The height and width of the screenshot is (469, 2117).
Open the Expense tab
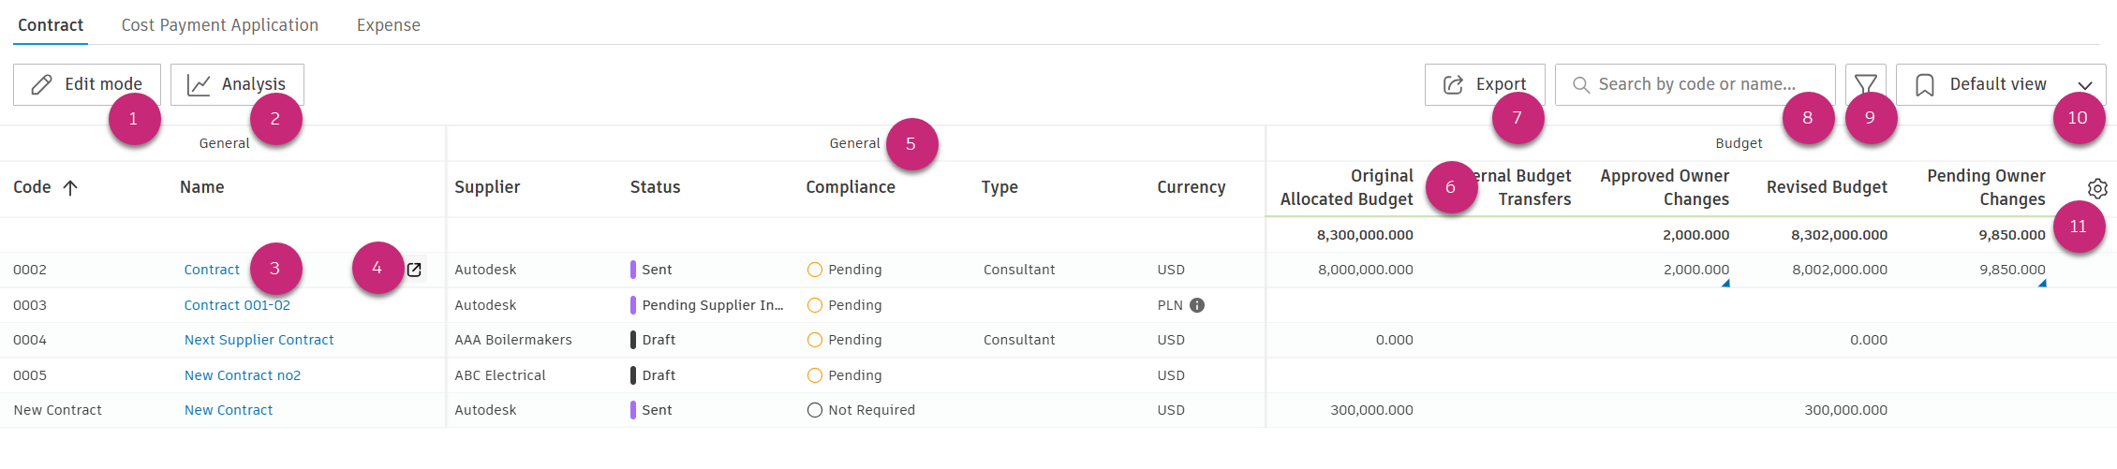[x=388, y=25]
